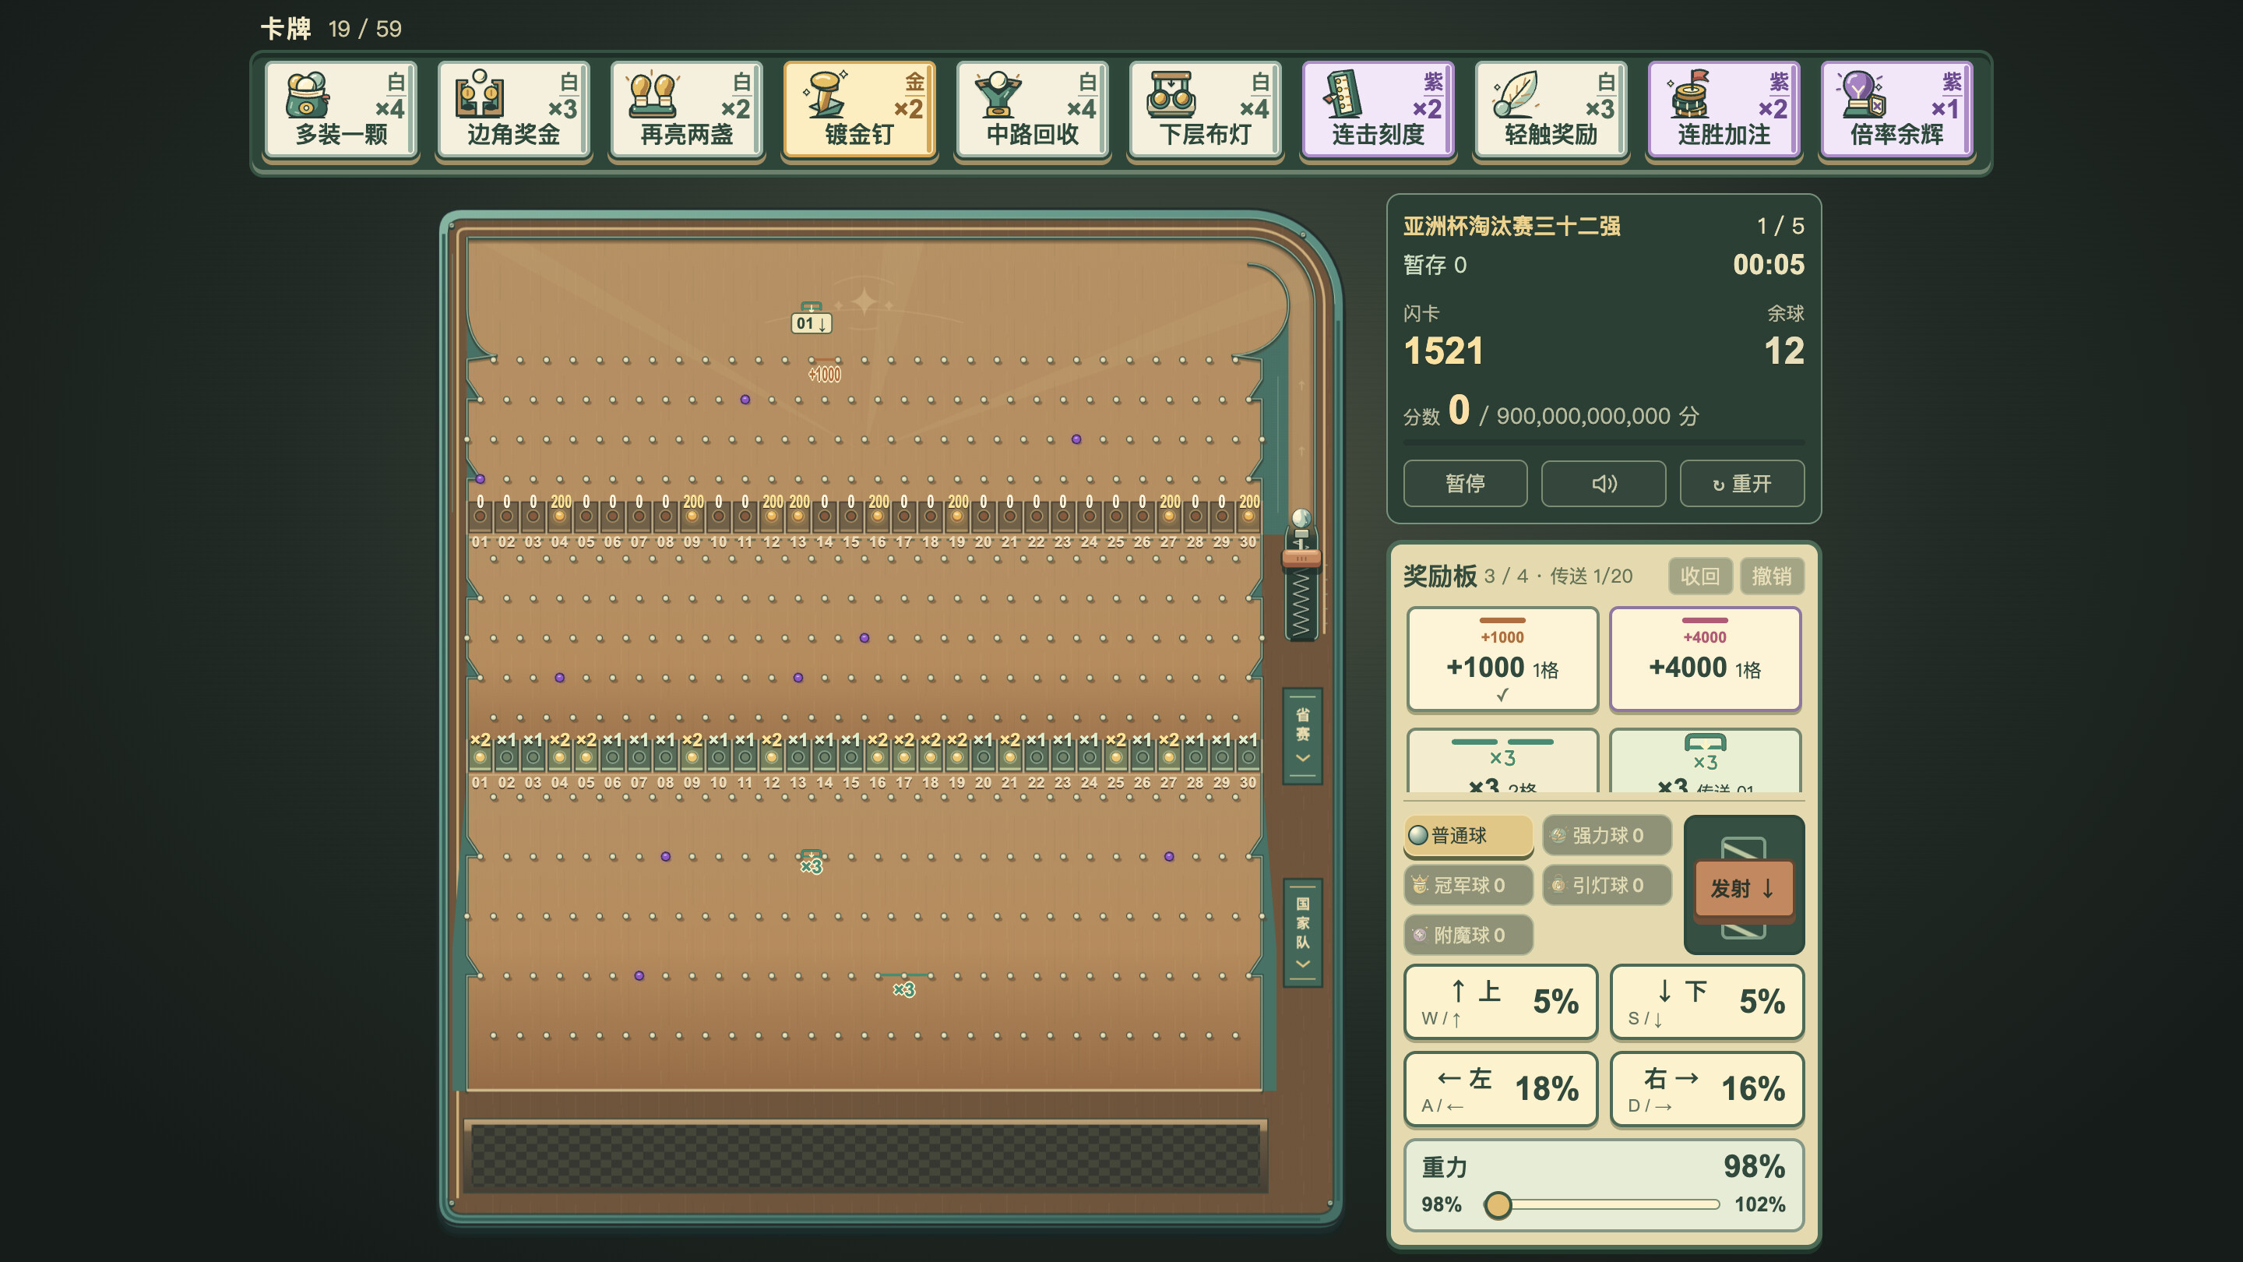Image resolution: width=2243 pixels, height=1262 pixels.
Task: Select the ×3 传送 01 reward board
Action: 1705,761
